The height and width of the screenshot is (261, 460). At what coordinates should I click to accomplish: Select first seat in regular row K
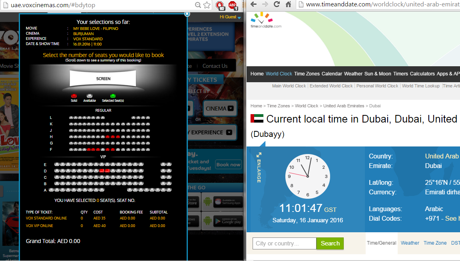pyautogui.click(x=71, y=124)
